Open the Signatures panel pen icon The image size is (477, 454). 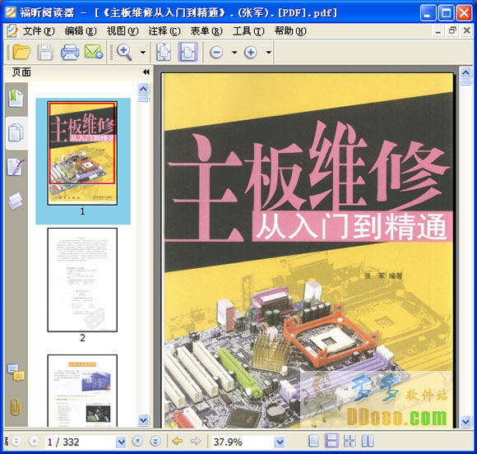pos(16,167)
